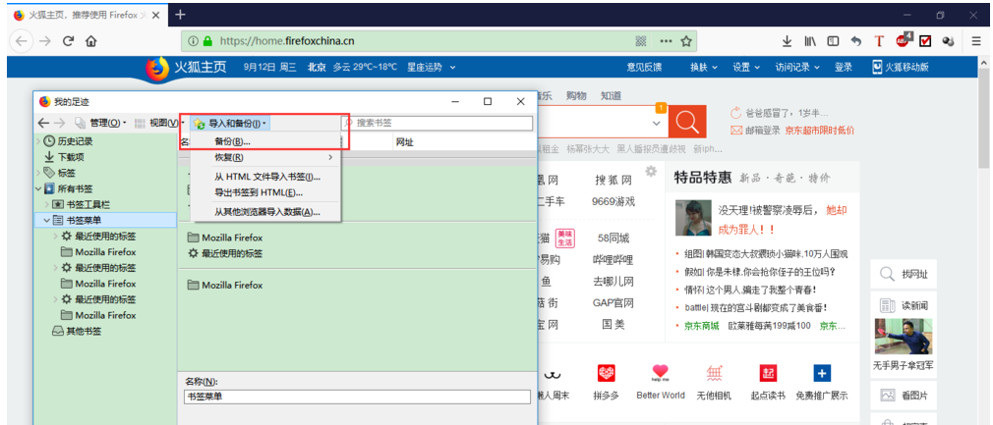The width and height of the screenshot is (993, 425).
Task: Show site information via the circled i icon
Action: [x=193, y=41]
